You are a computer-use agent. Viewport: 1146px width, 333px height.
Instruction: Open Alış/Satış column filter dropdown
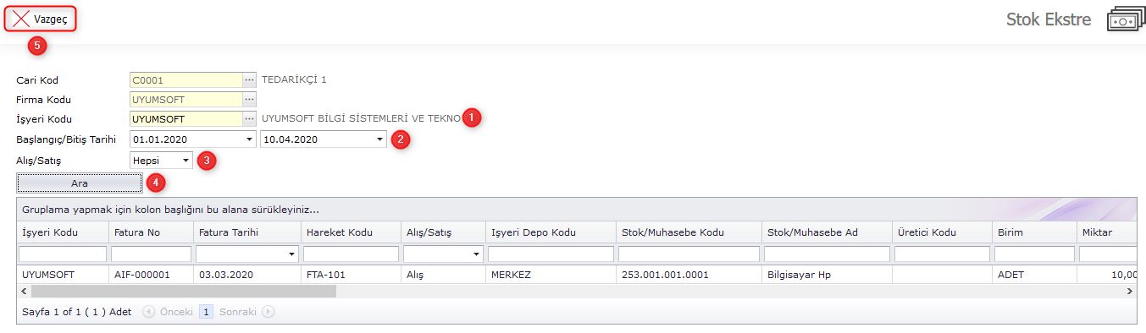pos(476,254)
